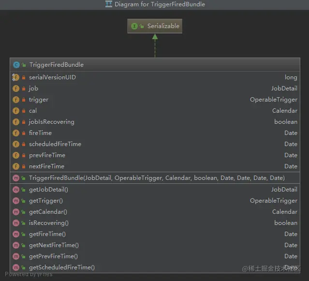Select the getFireTime() method
309x281 pixels.
tap(47, 234)
